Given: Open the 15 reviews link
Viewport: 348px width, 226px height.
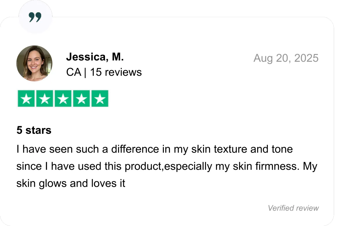Looking at the screenshot, I should click(x=116, y=72).
